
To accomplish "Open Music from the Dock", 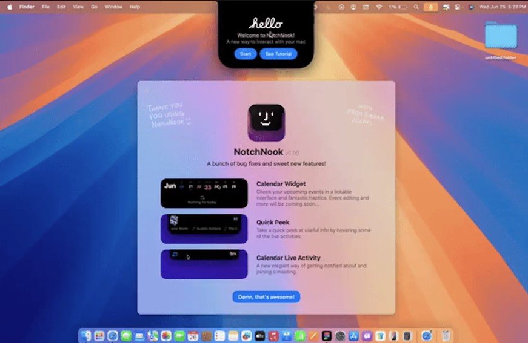I will coord(273,336).
